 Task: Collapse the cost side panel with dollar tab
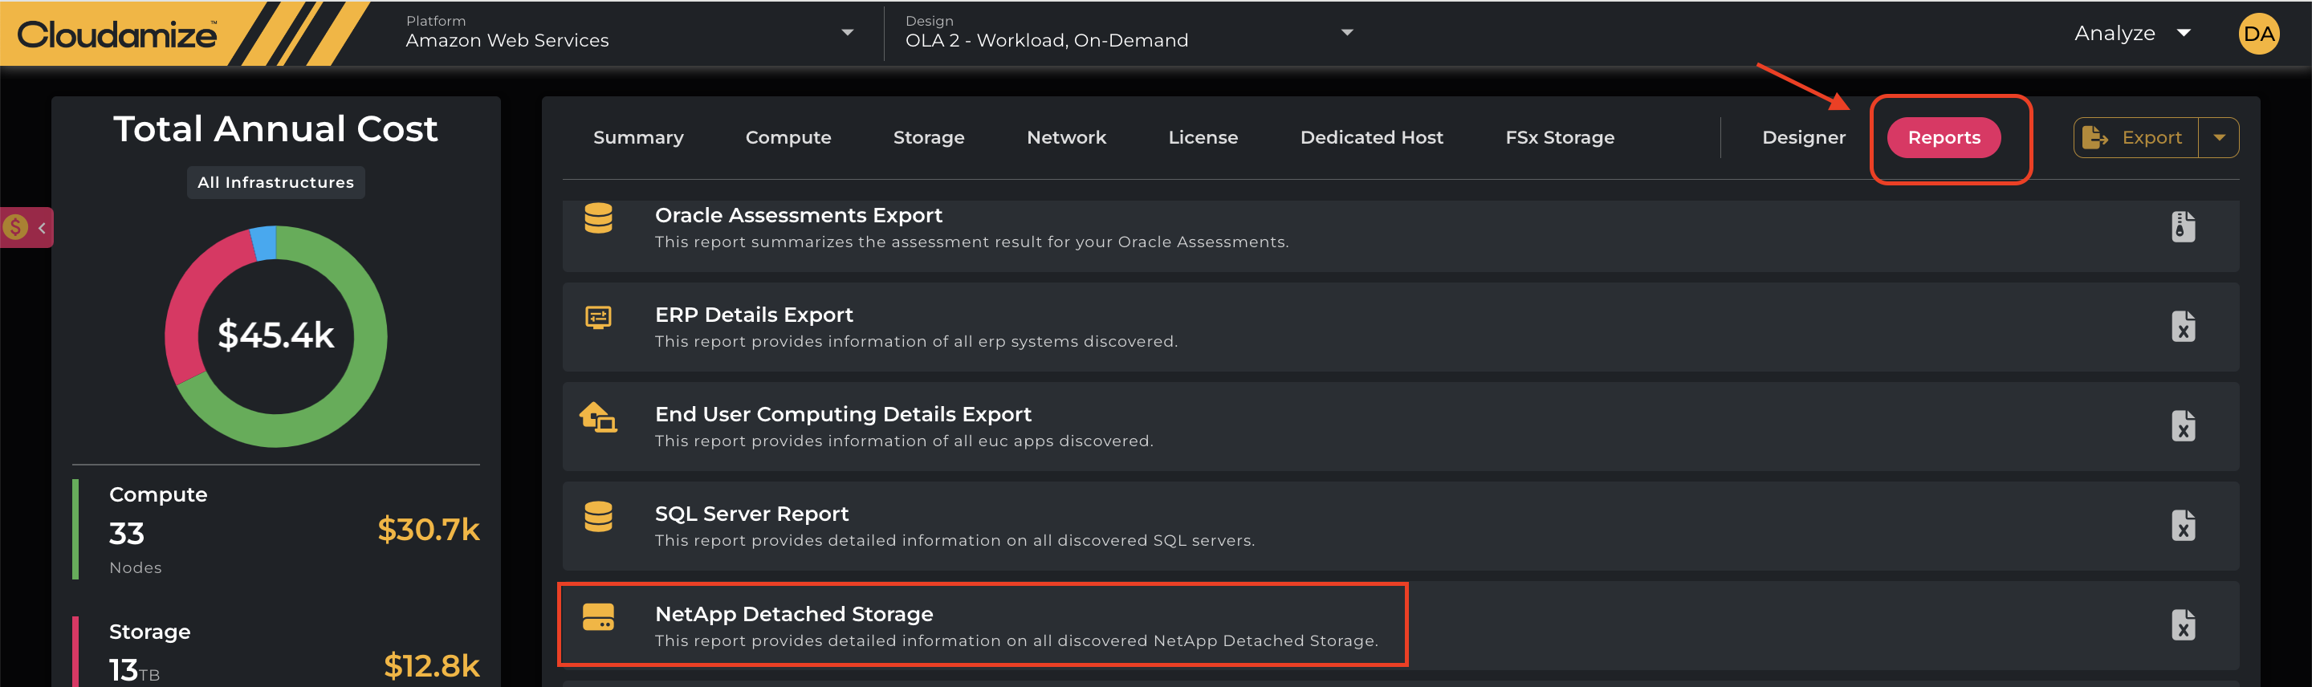[27, 228]
